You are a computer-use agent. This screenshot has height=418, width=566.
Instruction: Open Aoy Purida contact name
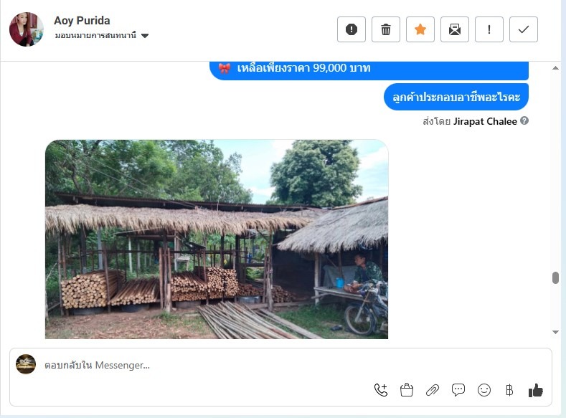(x=82, y=21)
